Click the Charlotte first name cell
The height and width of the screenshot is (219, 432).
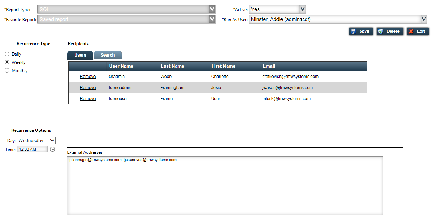click(x=220, y=77)
